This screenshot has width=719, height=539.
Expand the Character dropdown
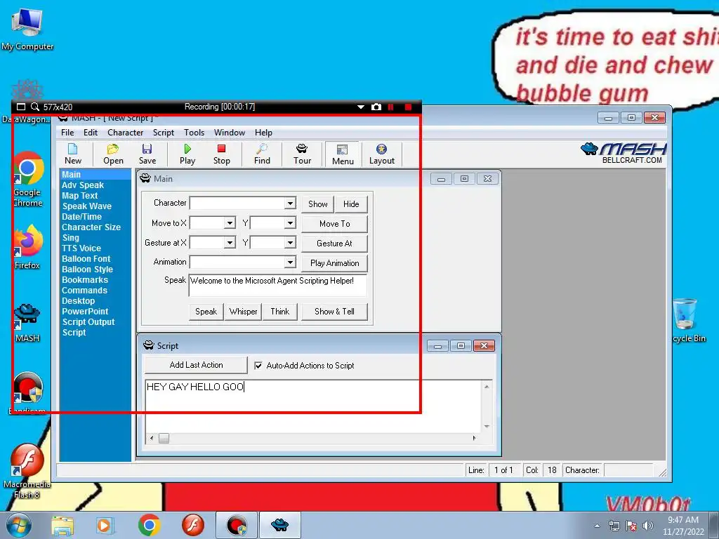click(290, 203)
